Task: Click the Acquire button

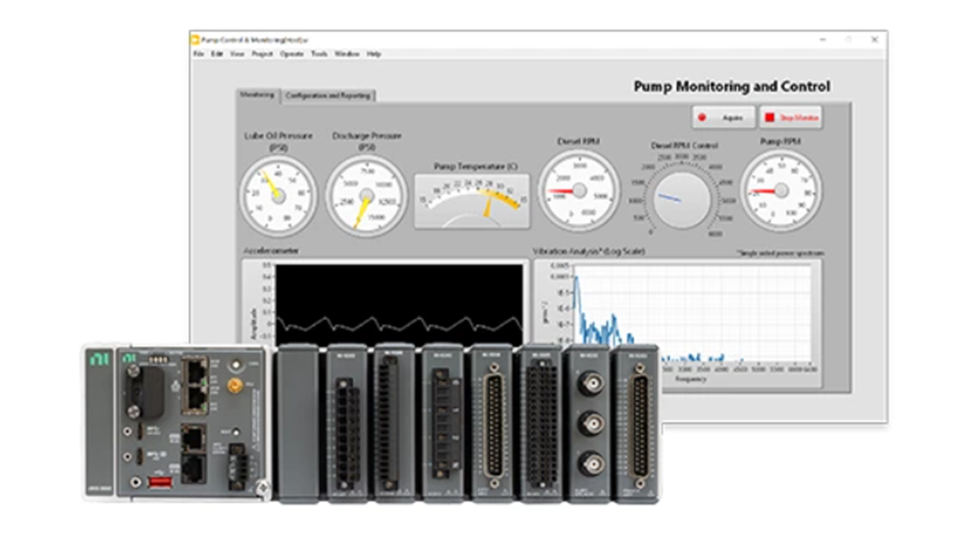Action: tap(723, 117)
